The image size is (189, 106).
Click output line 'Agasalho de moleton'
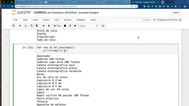coord(51,105)
